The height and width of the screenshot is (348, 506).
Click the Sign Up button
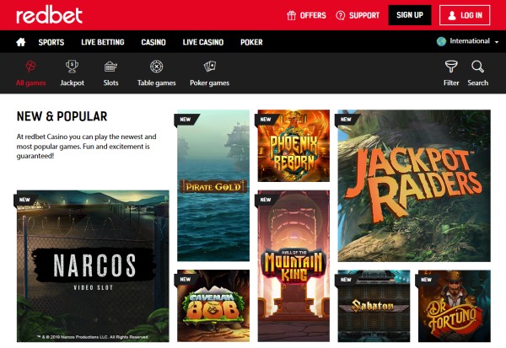coord(410,15)
